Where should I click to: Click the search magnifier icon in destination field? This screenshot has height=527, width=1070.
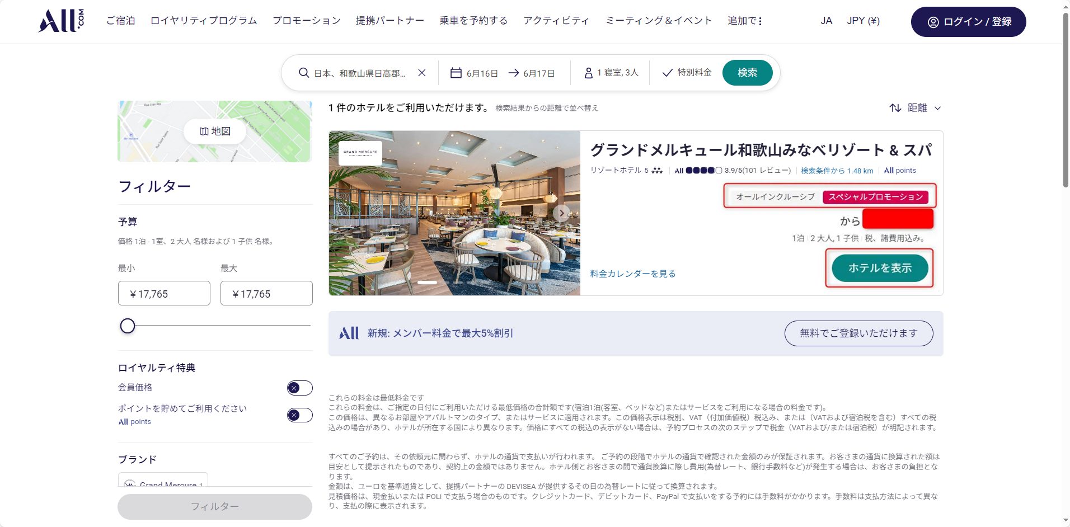[x=304, y=73]
